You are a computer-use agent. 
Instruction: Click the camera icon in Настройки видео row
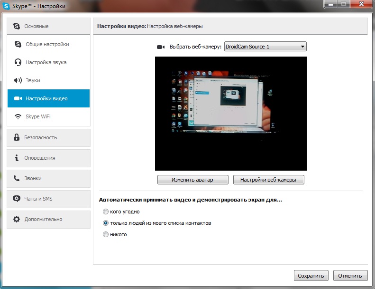click(x=18, y=98)
